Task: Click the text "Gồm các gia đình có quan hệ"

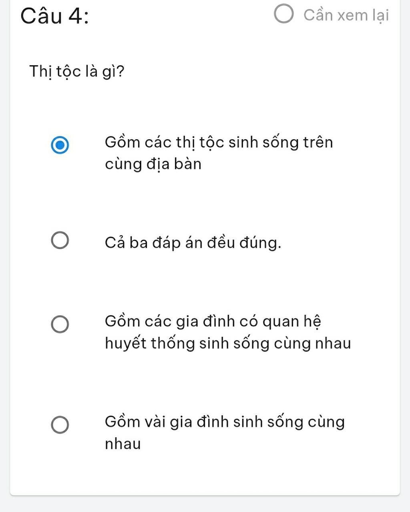Action: (213, 322)
